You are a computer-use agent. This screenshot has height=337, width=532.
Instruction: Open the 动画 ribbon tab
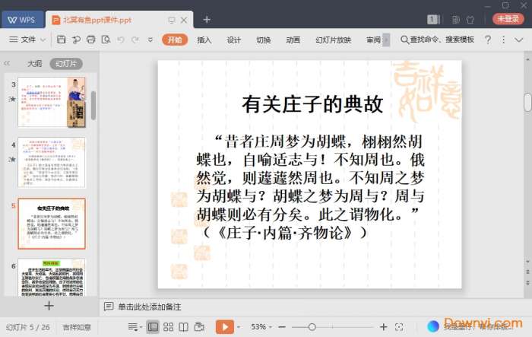293,40
